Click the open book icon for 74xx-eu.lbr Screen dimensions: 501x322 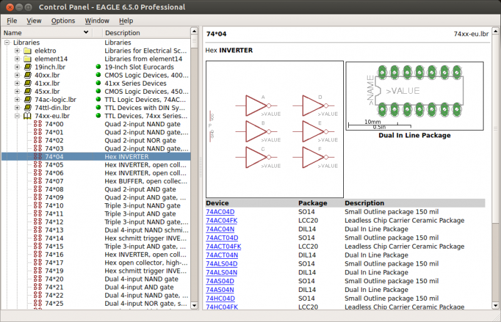(x=28, y=116)
